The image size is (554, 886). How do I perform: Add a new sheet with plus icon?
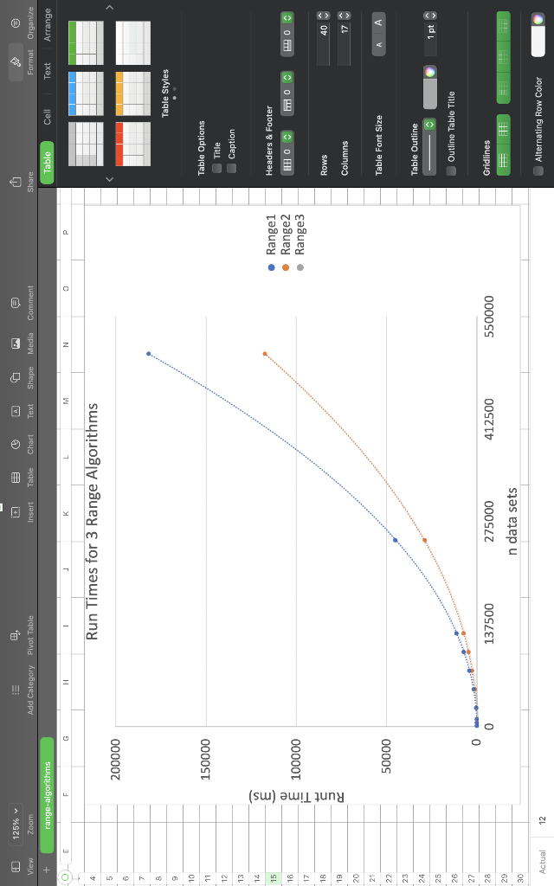pyautogui.click(x=47, y=870)
